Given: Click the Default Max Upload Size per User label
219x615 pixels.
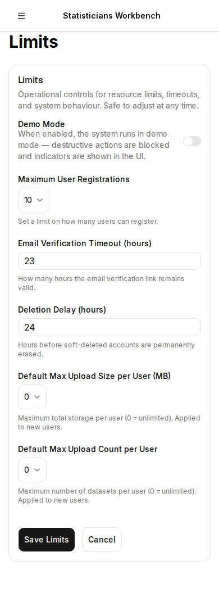Looking at the screenshot, I should pyautogui.click(x=94, y=376).
